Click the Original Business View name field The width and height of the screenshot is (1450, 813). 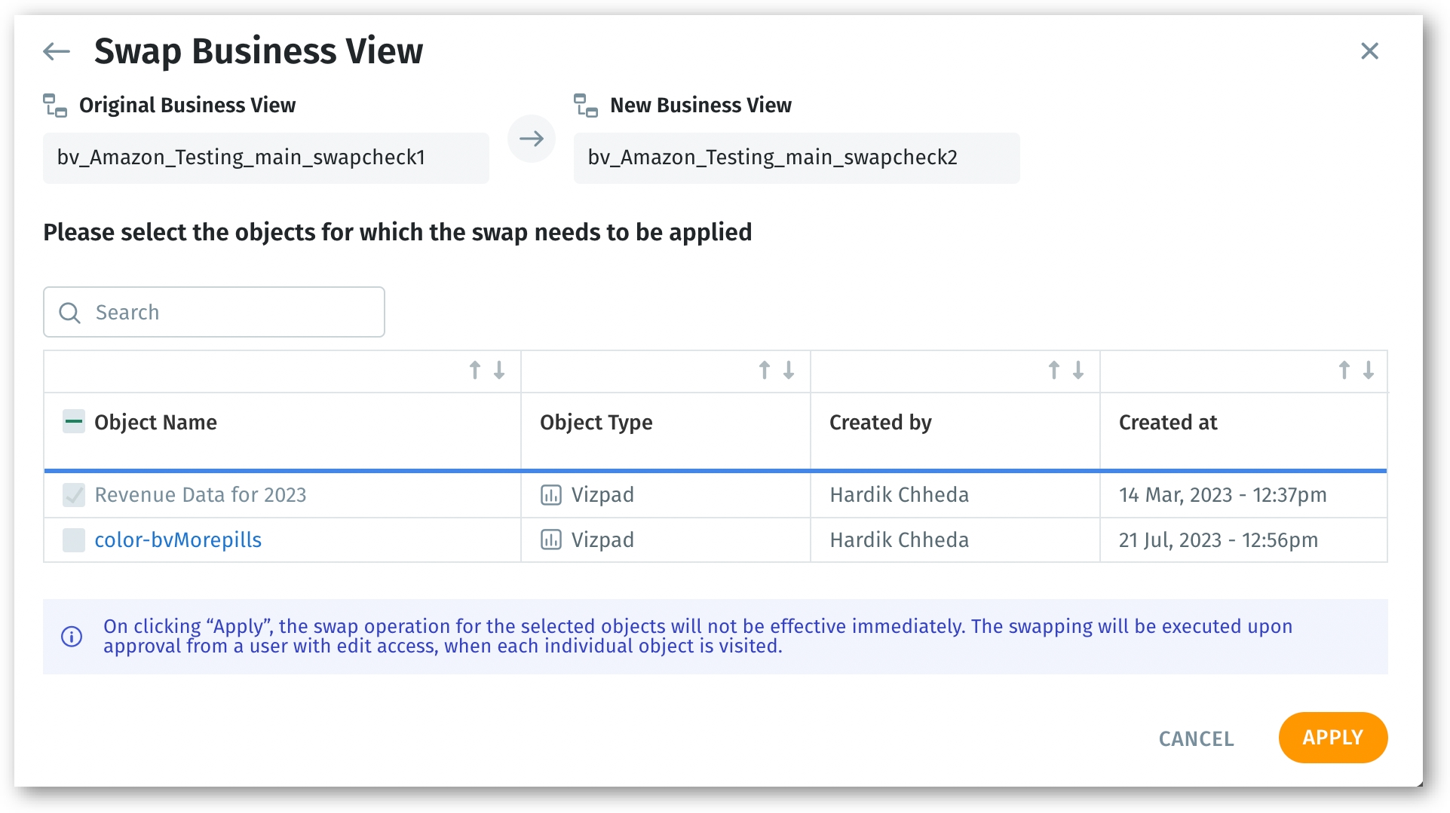pos(265,157)
